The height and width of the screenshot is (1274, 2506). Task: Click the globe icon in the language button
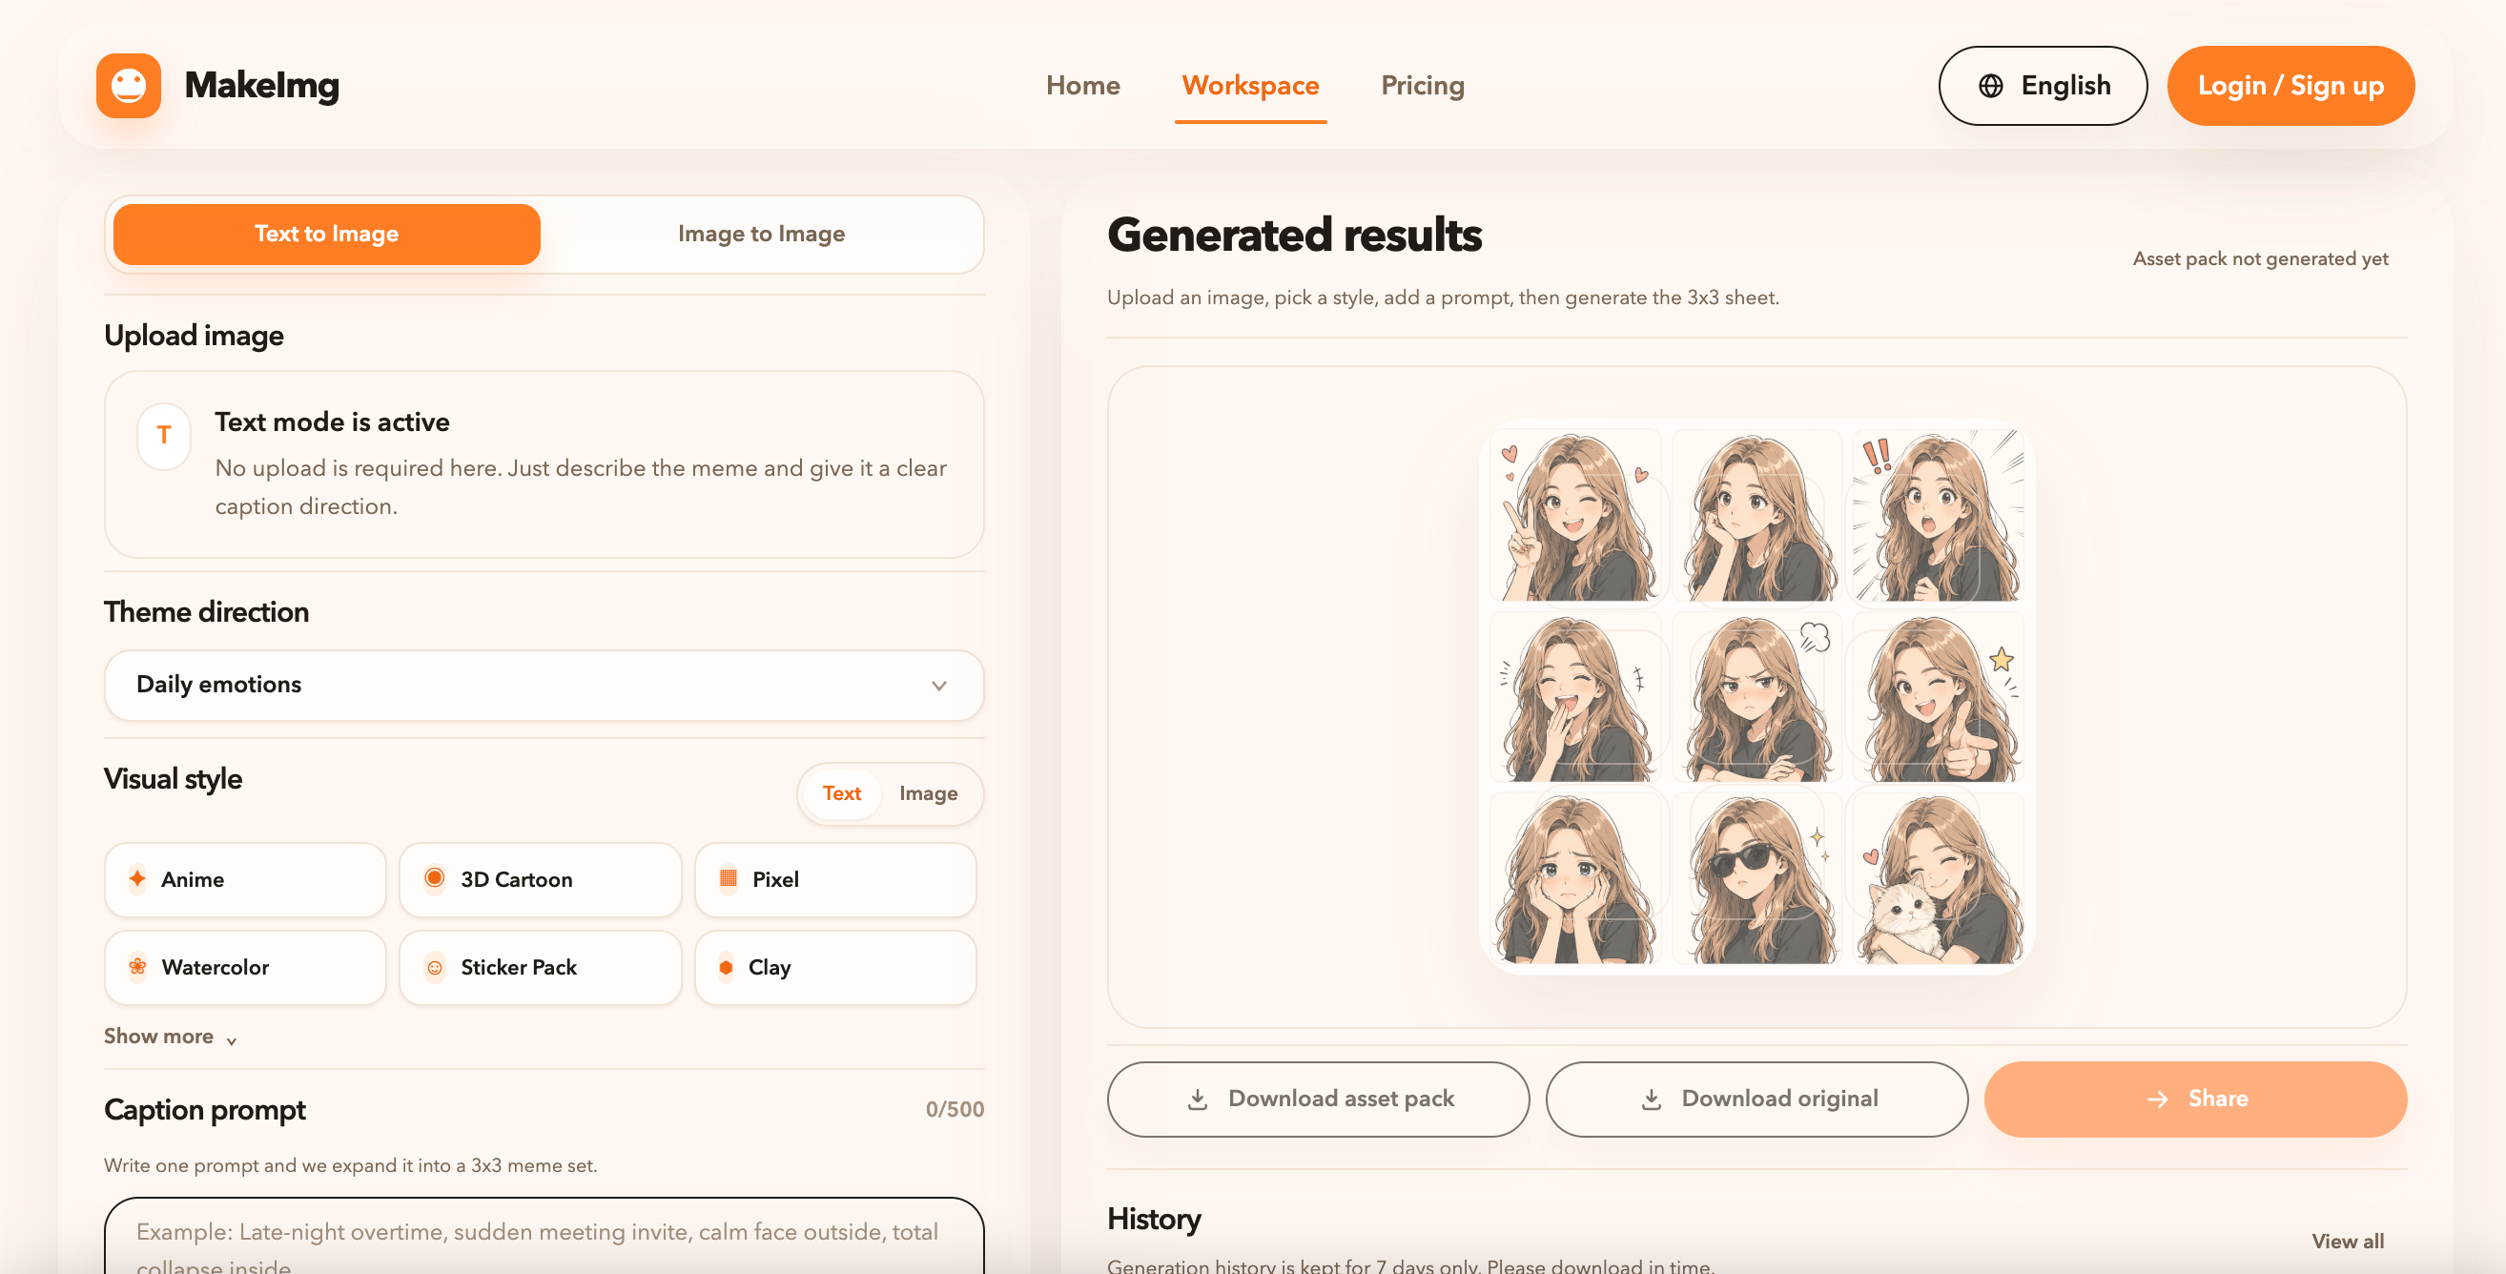[x=1990, y=86]
